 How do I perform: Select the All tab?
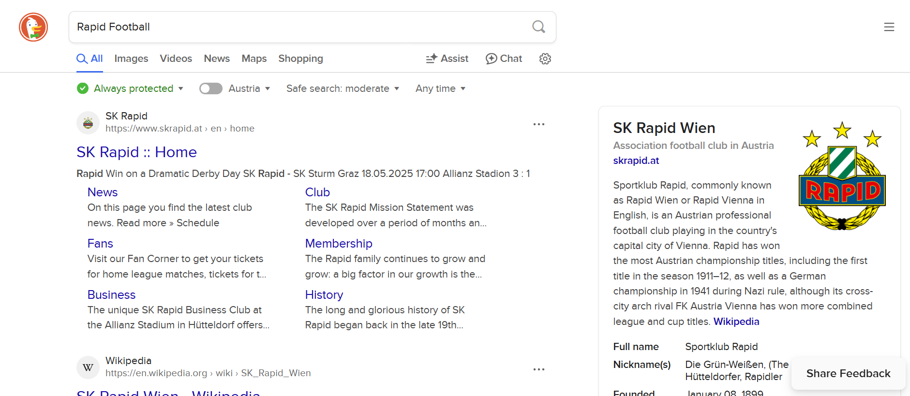90,59
